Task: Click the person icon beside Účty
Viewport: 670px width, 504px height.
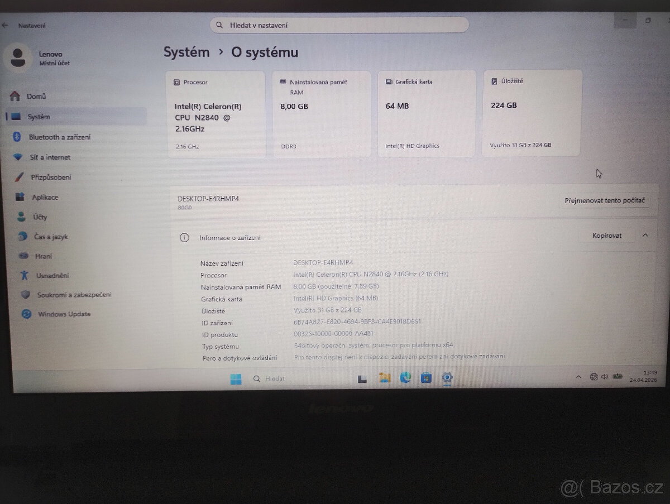Action: pos(22,217)
